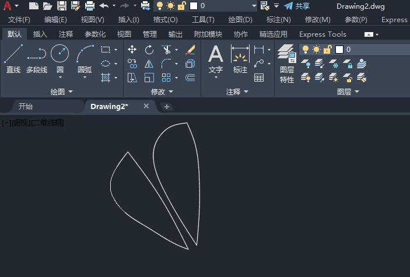Expand the Draw (绘图) panel
This screenshot has height=277, width=410.
coord(61,92)
